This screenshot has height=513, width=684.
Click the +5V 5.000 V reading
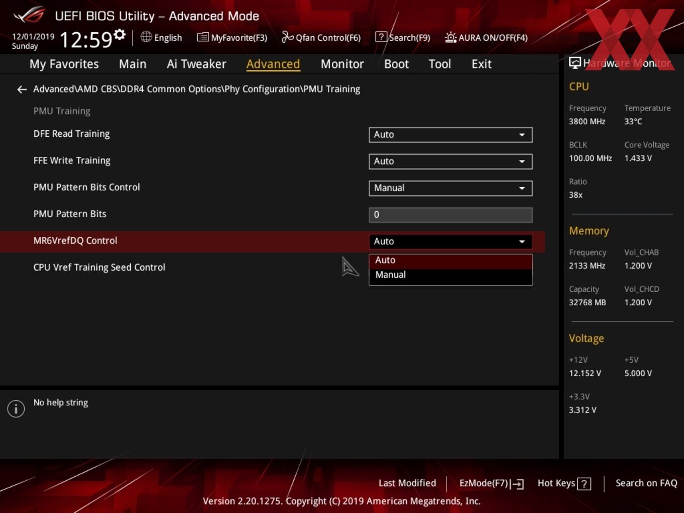click(638, 374)
